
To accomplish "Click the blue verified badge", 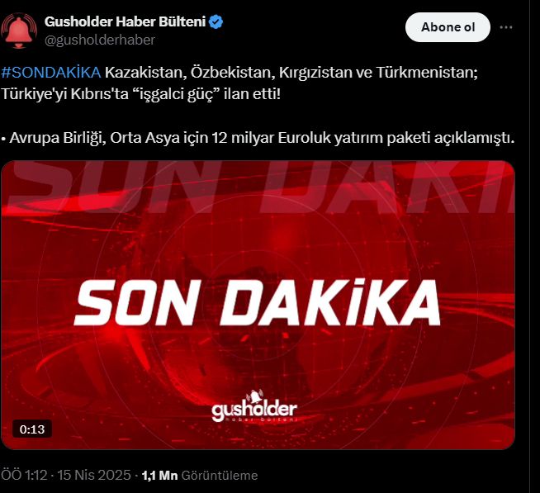I will (x=216, y=21).
